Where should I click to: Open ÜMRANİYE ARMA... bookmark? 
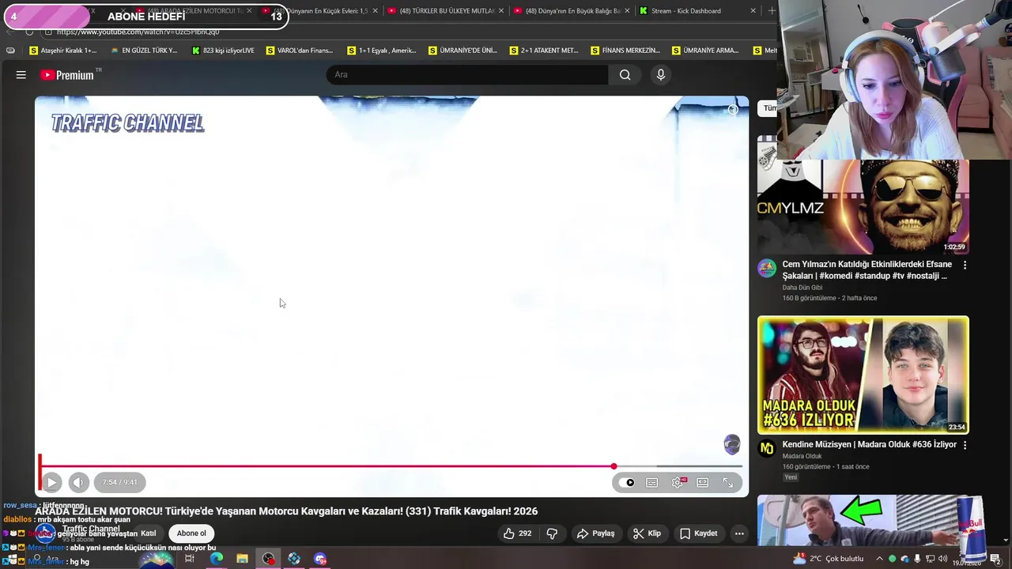point(705,51)
